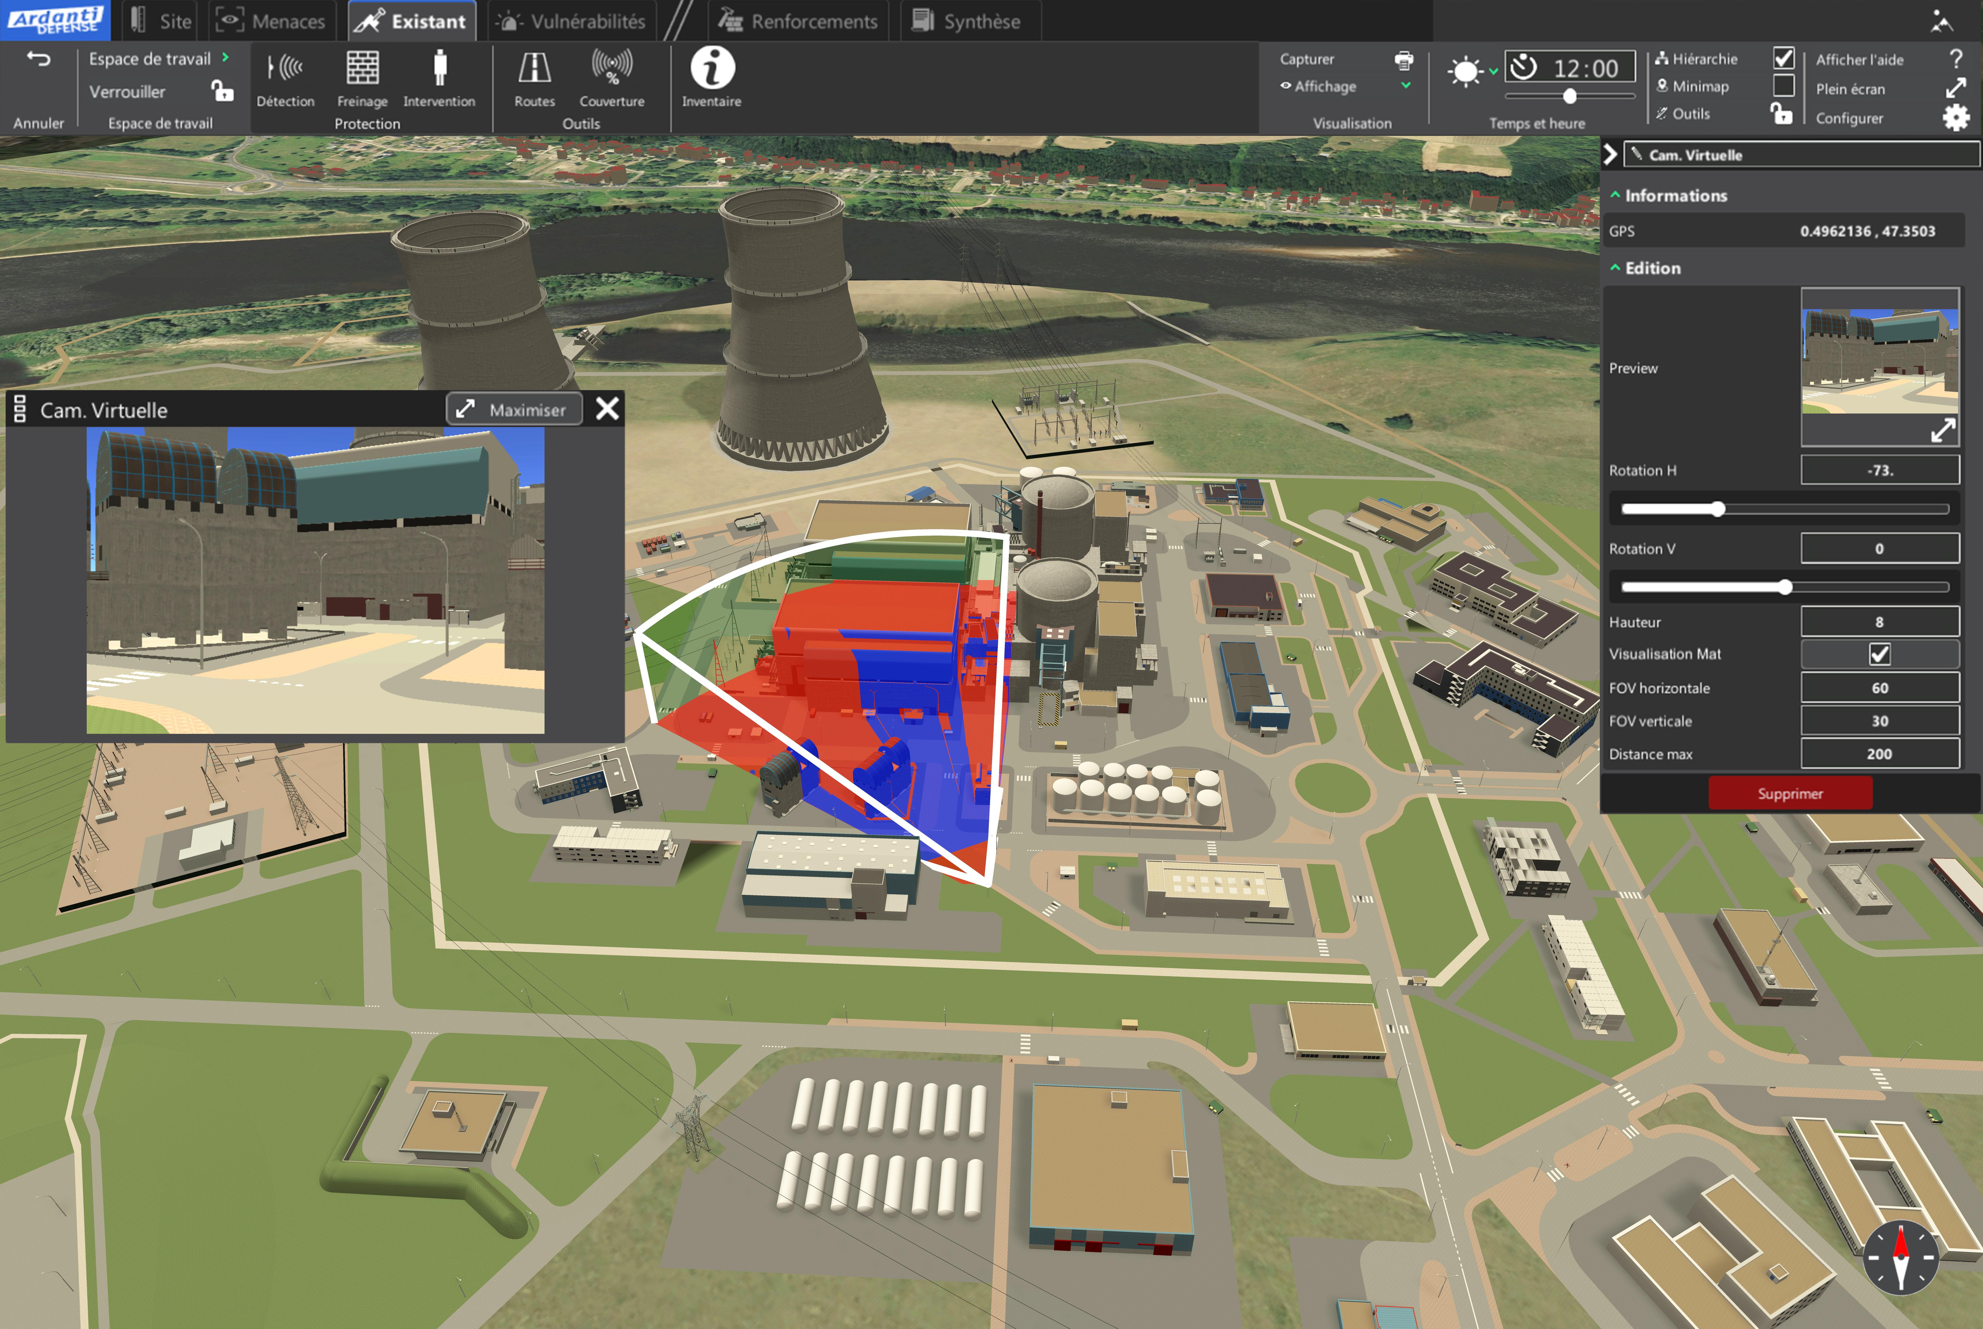
Task: Open the Affichage green dropdown chevron
Action: [1406, 86]
